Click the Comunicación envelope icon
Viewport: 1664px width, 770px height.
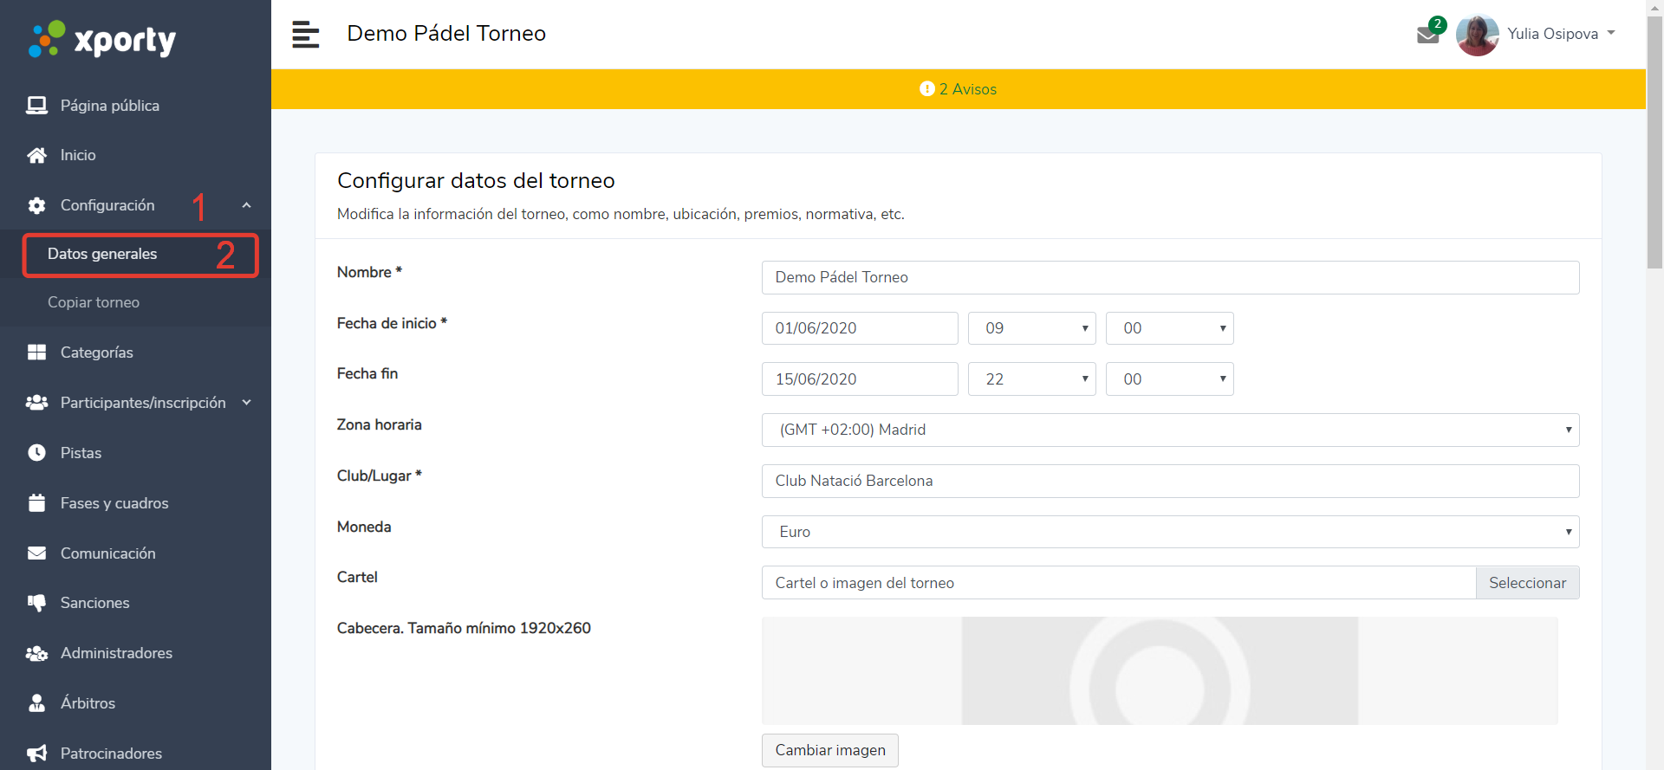[36, 553]
